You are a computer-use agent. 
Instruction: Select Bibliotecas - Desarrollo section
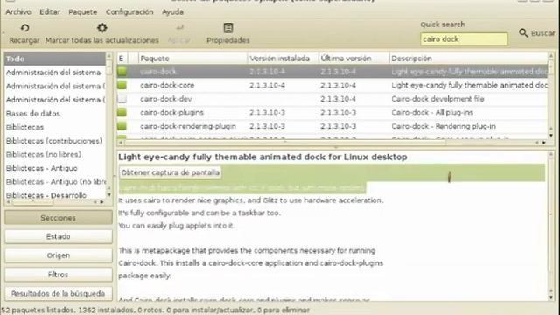coord(55,195)
